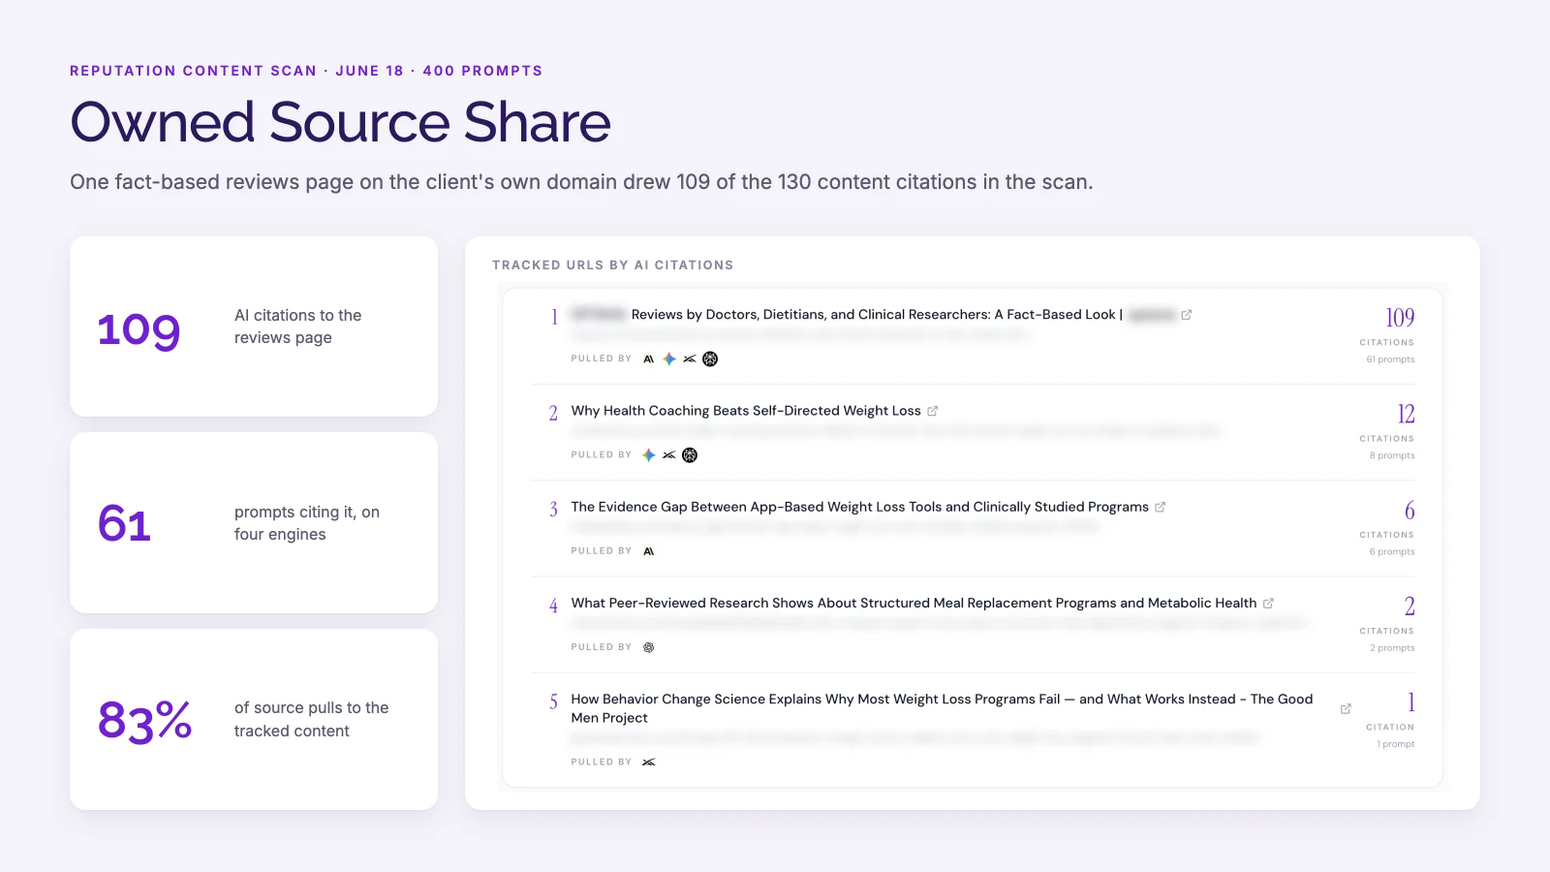Click the 6 citations count
This screenshot has height=872, width=1550.
point(1410,510)
